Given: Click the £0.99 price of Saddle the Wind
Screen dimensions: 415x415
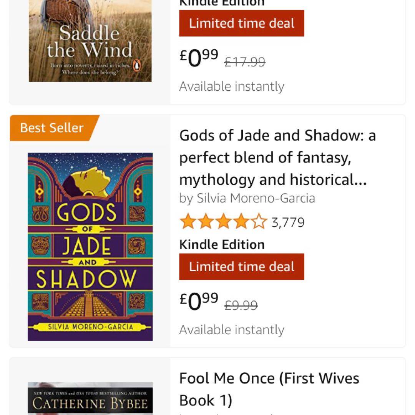Looking at the screenshot, I should [x=199, y=58].
